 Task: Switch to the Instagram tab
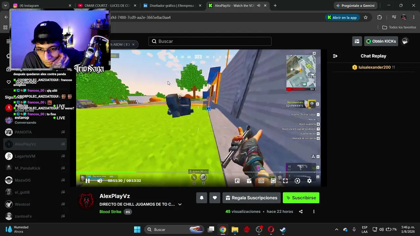42,6
